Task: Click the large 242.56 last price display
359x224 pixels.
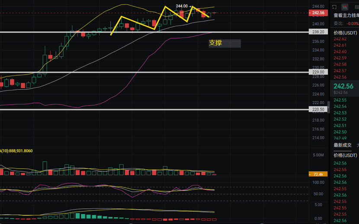Action: point(344,86)
